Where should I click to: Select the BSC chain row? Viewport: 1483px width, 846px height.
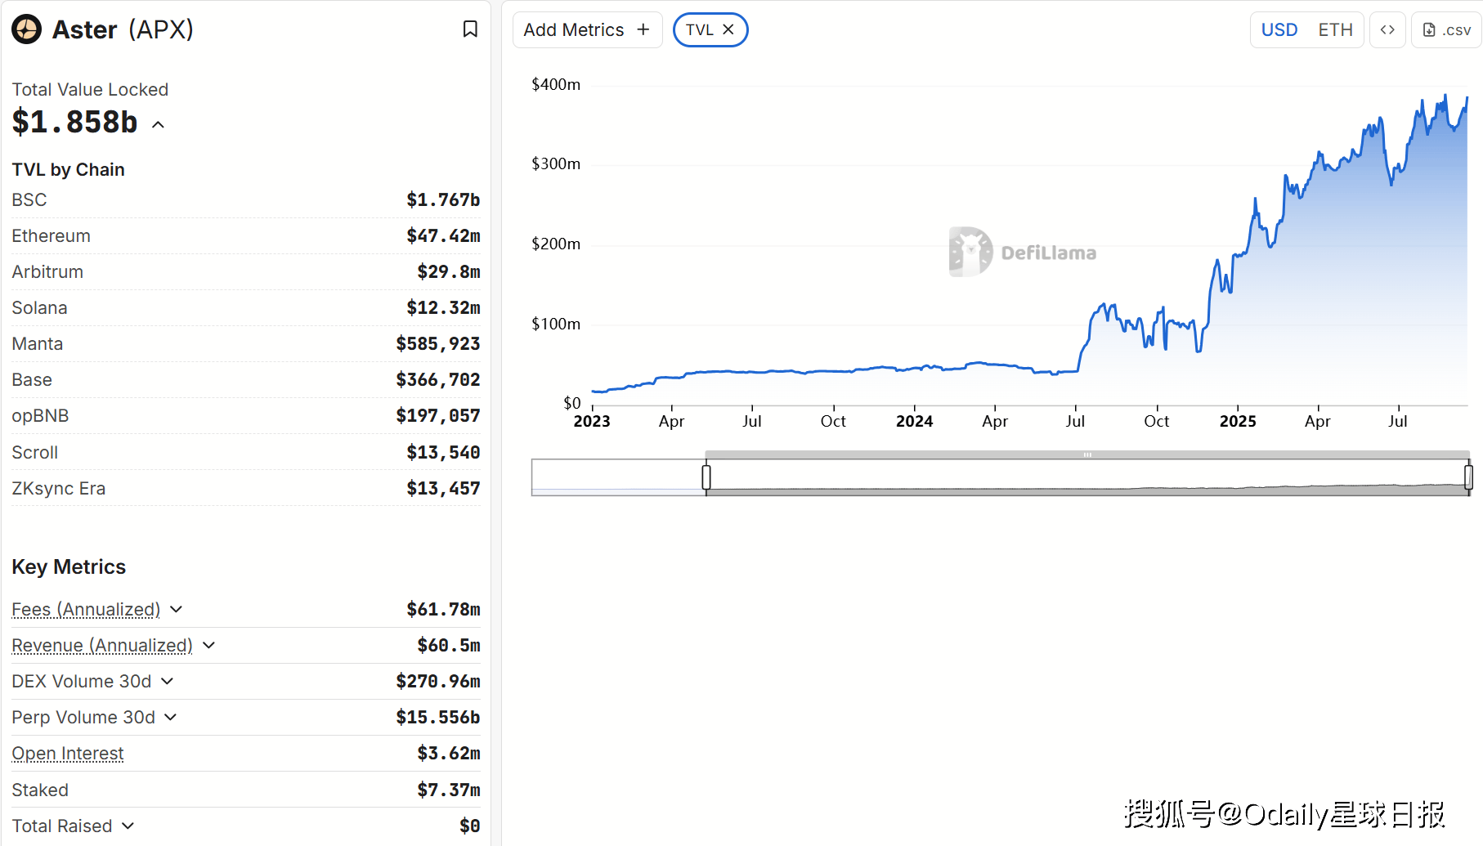click(245, 199)
